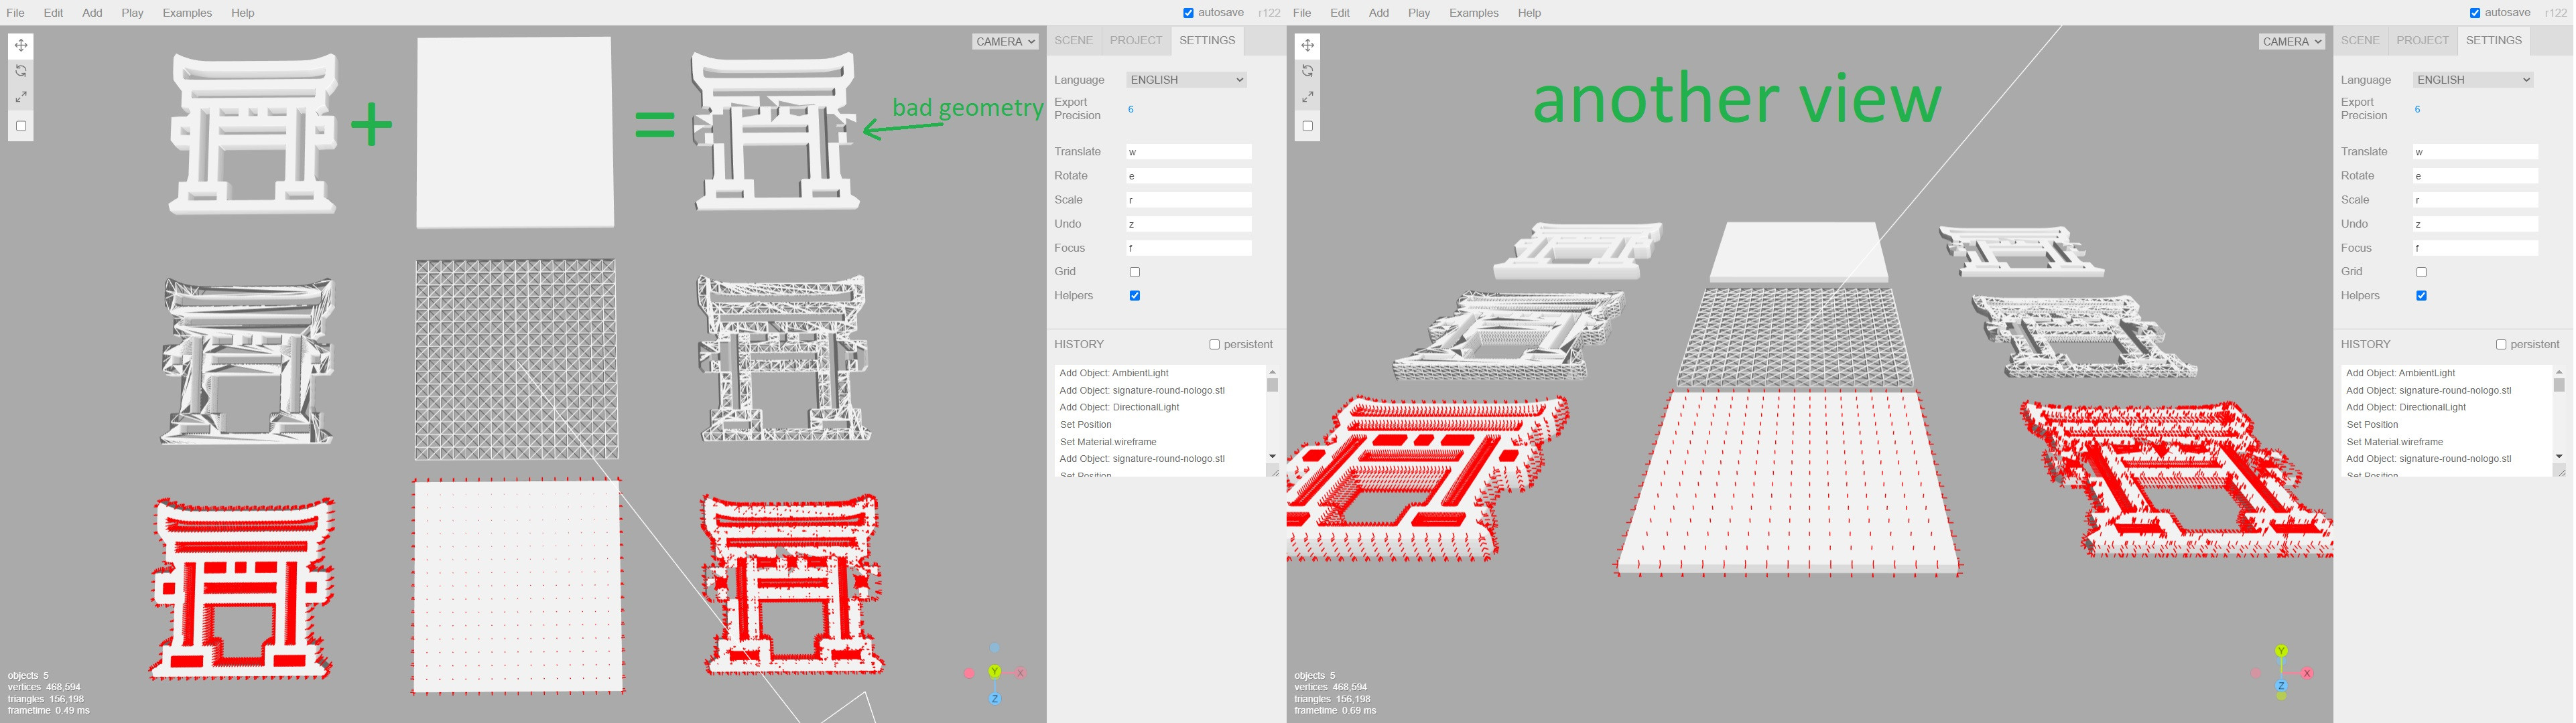The width and height of the screenshot is (2576, 723).
Task: Select the rotate tool in the bad-geometry editor
Action: pyautogui.click(x=21, y=71)
